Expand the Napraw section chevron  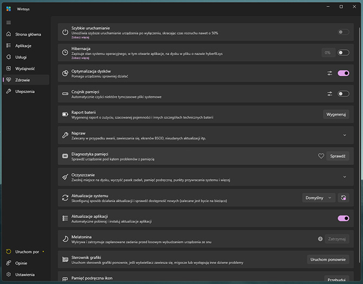coord(345,135)
